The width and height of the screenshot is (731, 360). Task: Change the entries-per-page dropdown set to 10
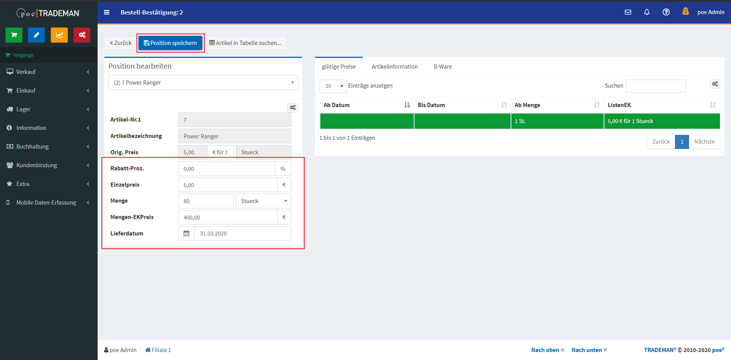(x=333, y=86)
